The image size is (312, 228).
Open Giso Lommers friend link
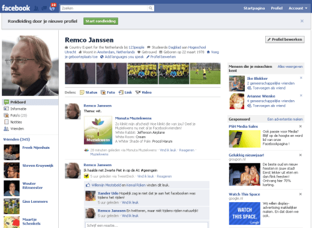pos(35,202)
